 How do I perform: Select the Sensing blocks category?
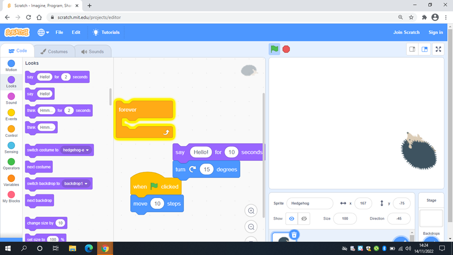11,148
